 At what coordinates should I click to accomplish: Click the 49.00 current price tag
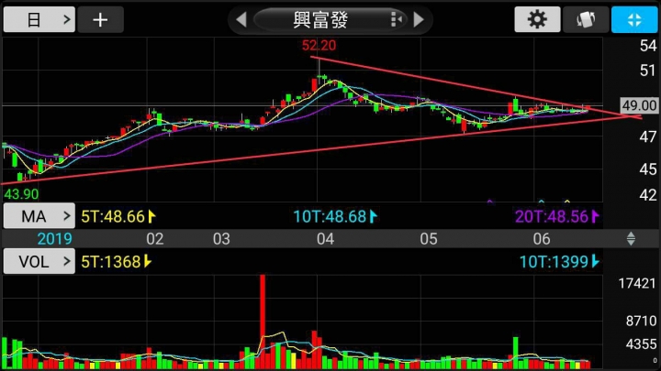640,105
